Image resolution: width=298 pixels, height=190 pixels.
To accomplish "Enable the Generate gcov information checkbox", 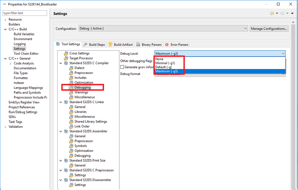I will click(x=122, y=67).
